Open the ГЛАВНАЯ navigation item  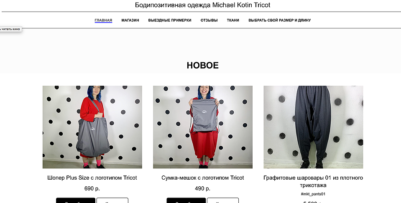(103, 20)
